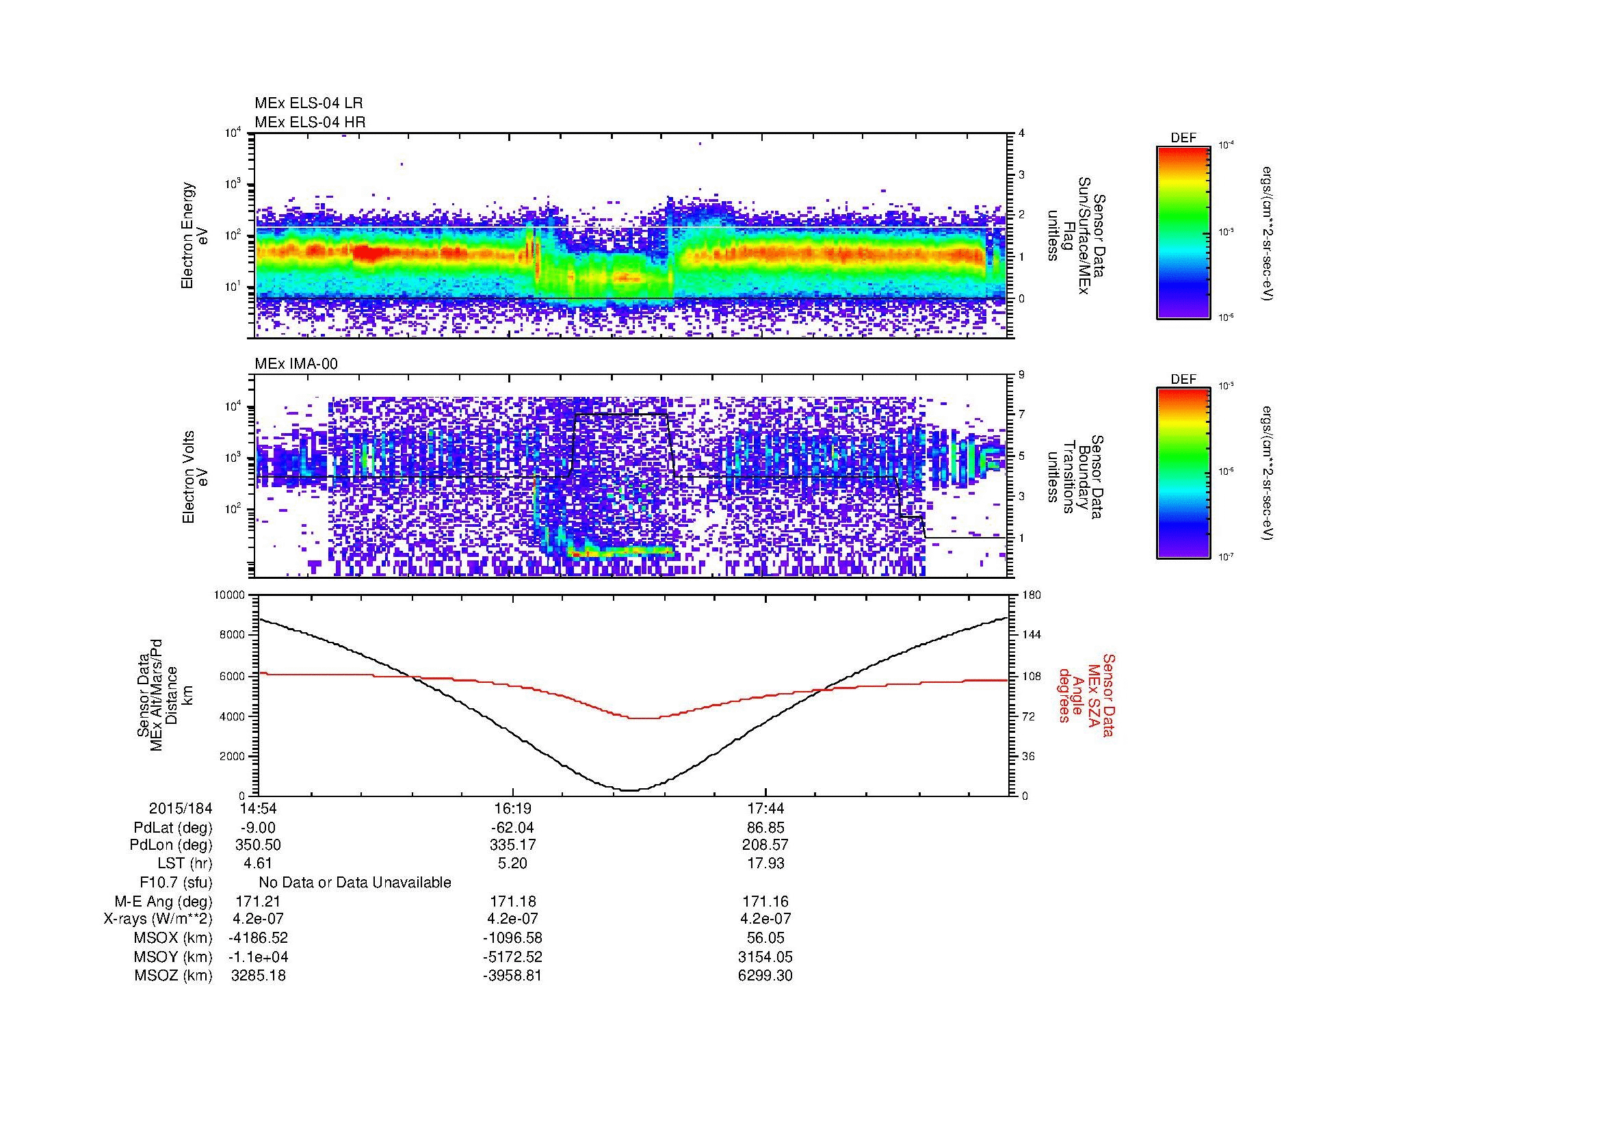Image resolution: width=1600 pixels, height=1131 pixels.
Task: Click the MSOY value '-5172.52'
Action: click(512, 957)
